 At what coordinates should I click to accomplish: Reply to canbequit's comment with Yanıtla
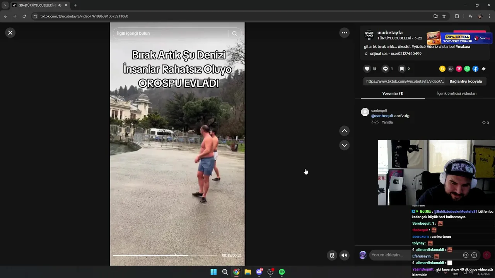[x=387, y=122]
